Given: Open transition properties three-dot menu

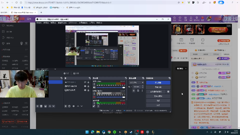Looking at the screenshot, I should (142, 91).
